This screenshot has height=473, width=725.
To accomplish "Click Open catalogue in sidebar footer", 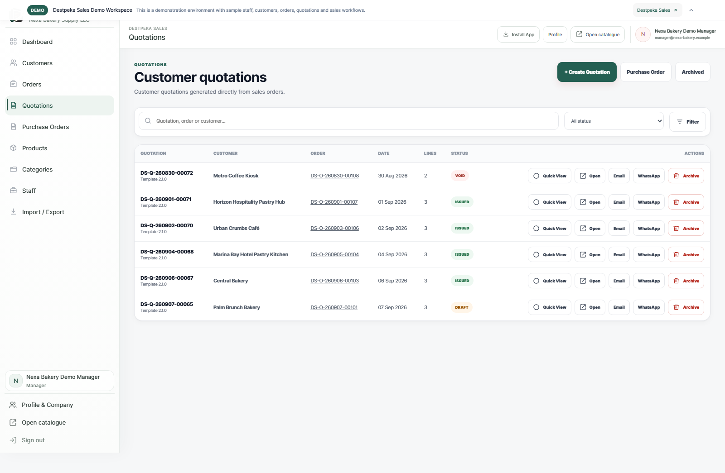I will [59, 422].
